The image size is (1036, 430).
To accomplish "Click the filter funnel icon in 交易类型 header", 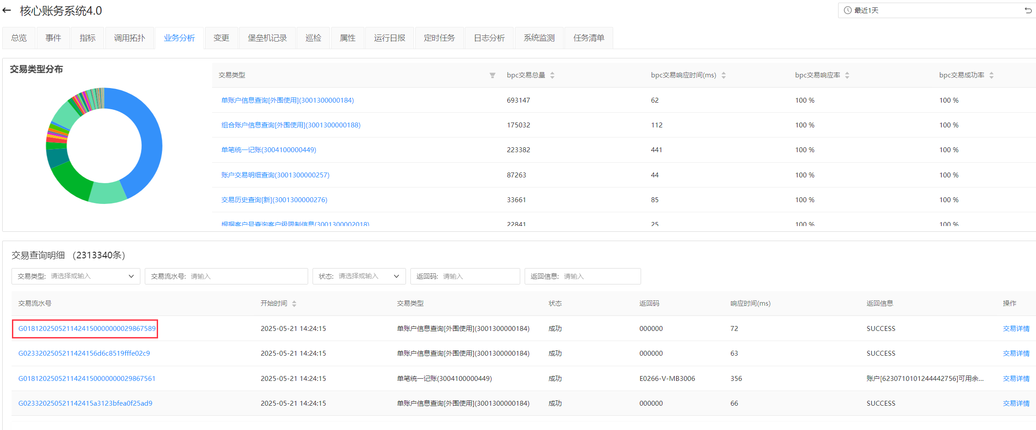I will click(x=492, y=75).
